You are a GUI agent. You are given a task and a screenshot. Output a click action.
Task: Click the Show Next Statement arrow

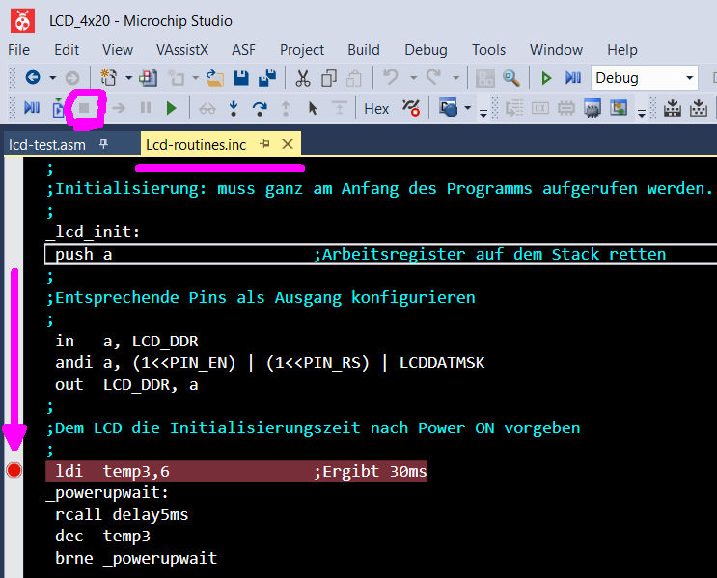coord(119,108)
